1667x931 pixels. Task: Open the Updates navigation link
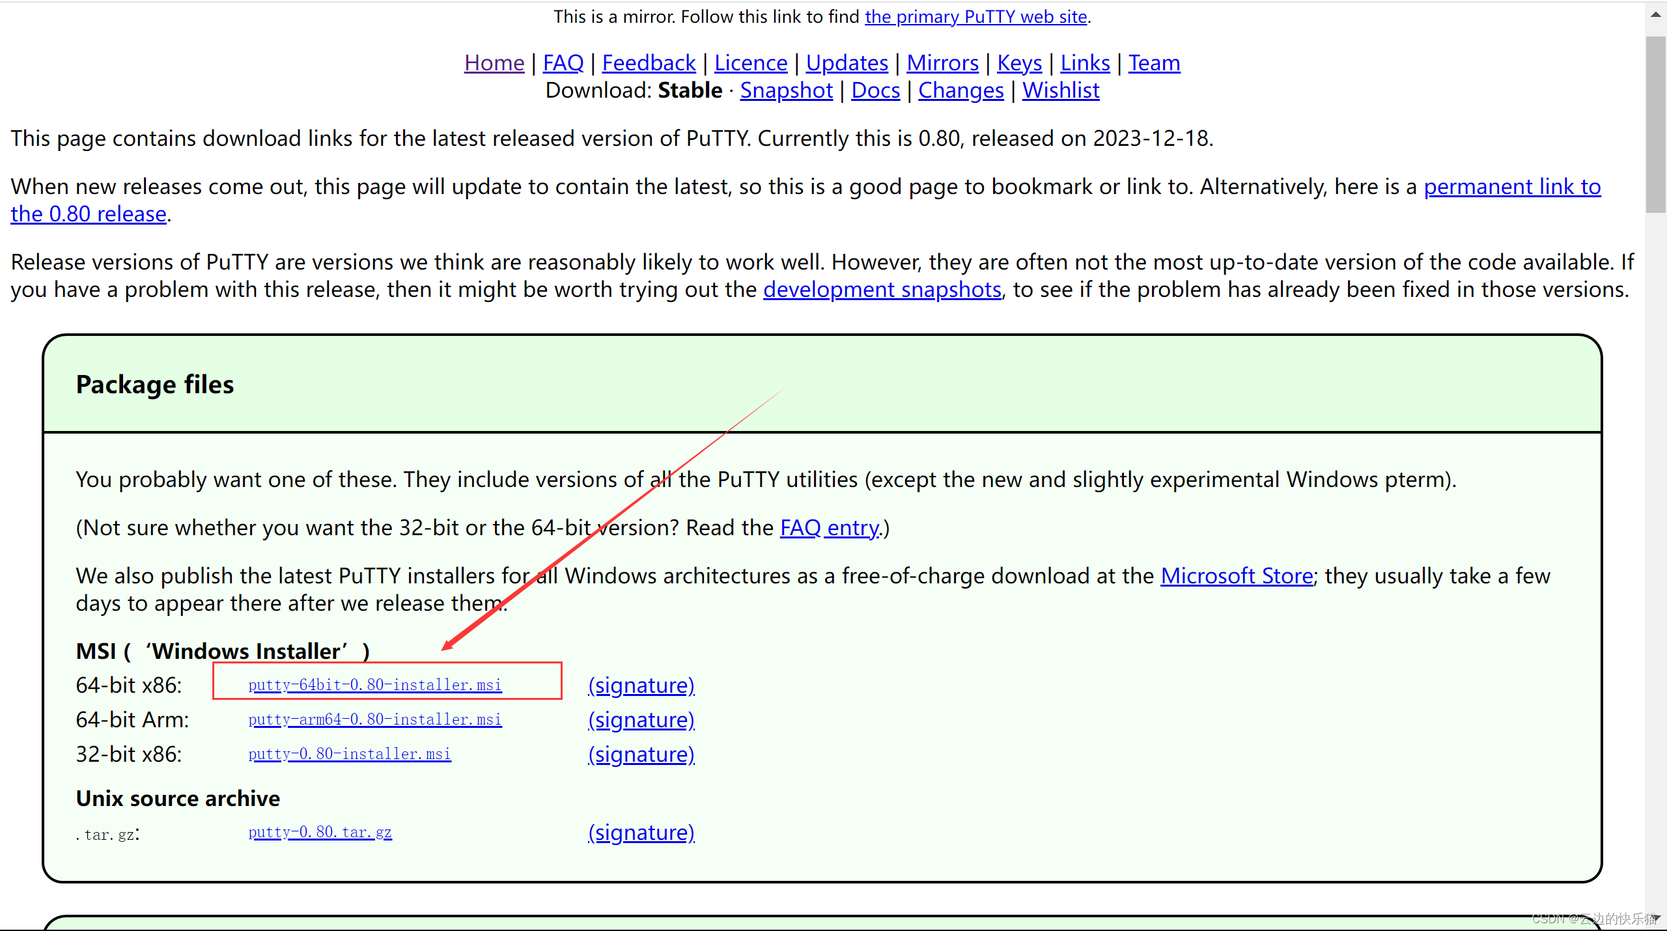[847, 63]
